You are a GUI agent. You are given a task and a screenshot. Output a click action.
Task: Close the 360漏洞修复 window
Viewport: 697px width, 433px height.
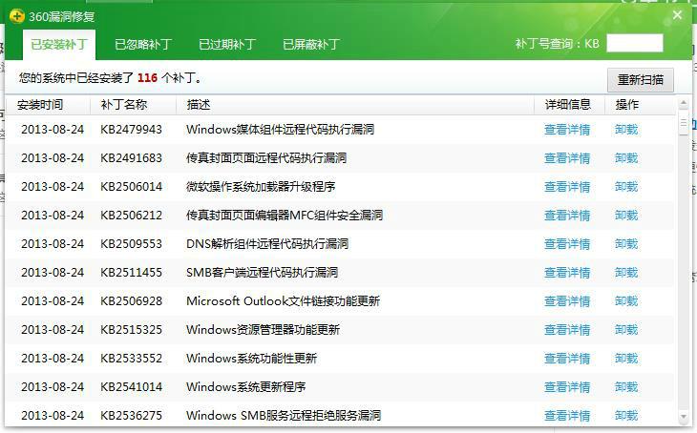point(677,15)
